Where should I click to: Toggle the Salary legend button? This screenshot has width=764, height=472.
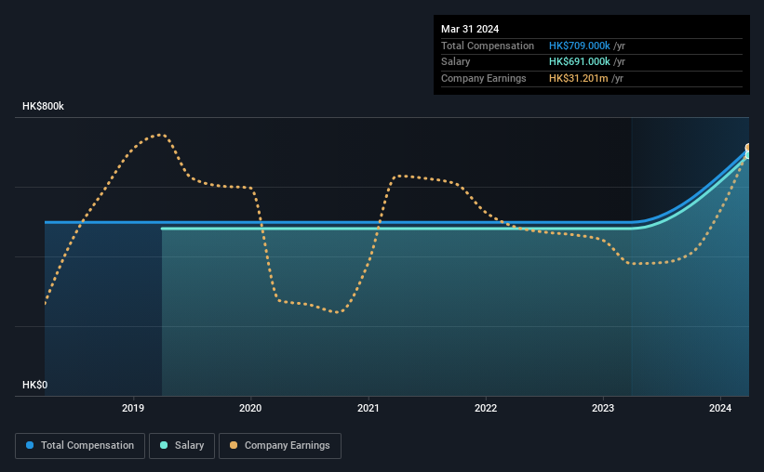(x=181, y=446)
